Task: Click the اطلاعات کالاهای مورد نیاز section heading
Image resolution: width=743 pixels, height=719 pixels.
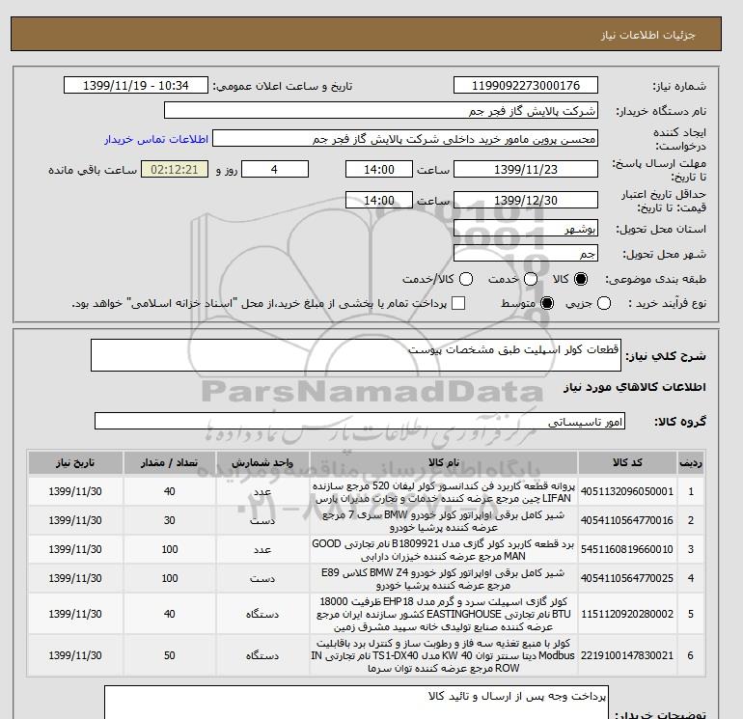Action: pyautogui.click(x=635, y=387)
